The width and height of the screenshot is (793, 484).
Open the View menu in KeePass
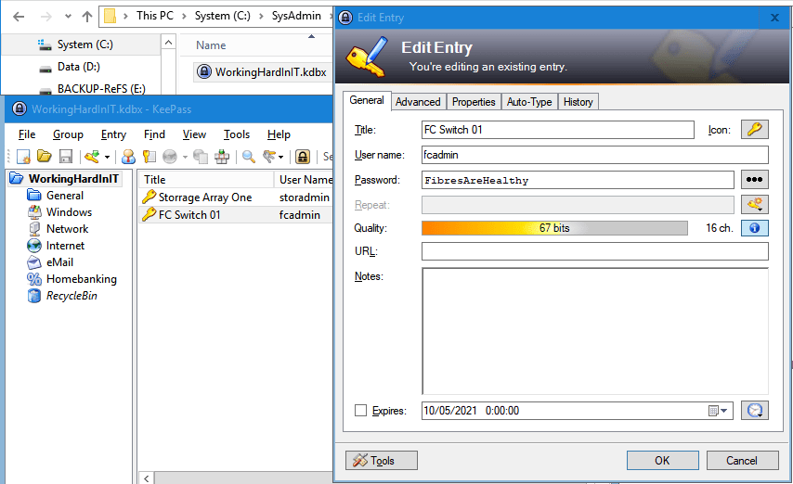click(x=194, y=134)
